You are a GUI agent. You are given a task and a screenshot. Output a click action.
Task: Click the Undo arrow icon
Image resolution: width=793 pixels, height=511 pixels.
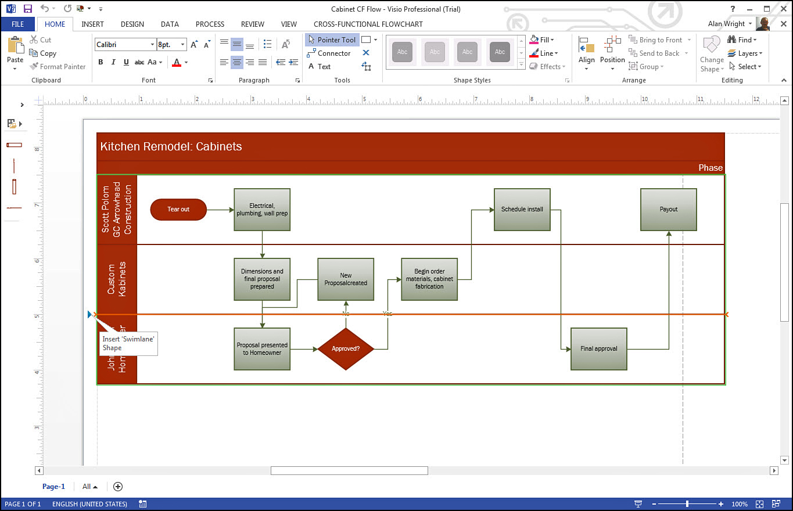(45, 9)
